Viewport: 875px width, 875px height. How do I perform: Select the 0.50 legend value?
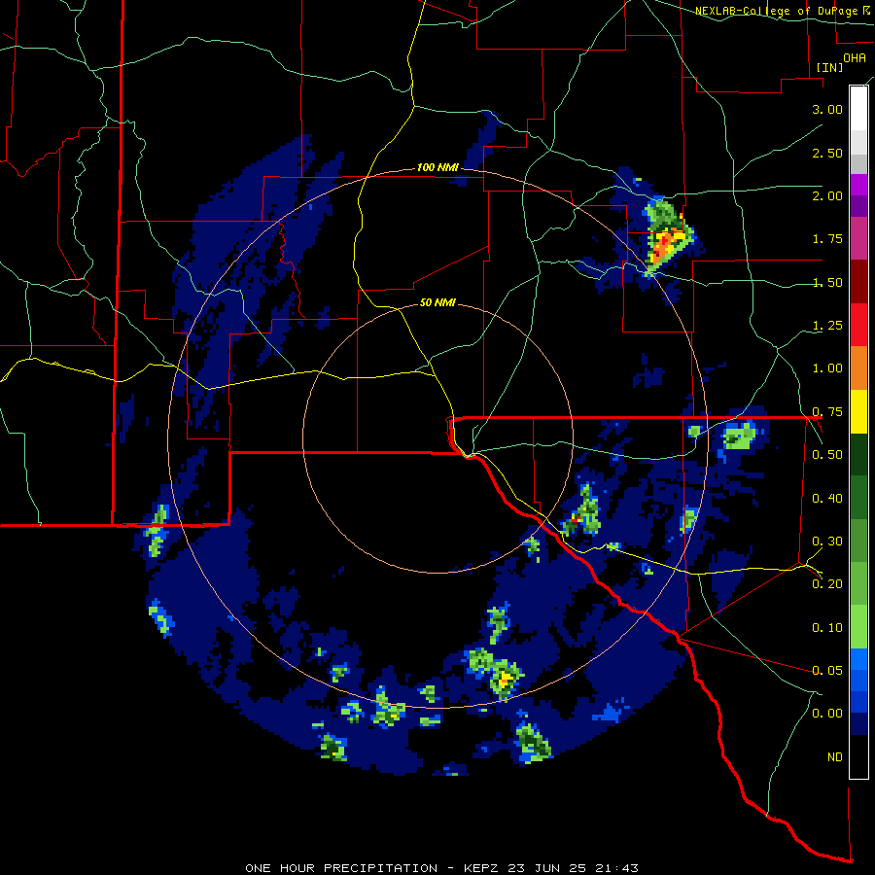[x=827, y=455]
